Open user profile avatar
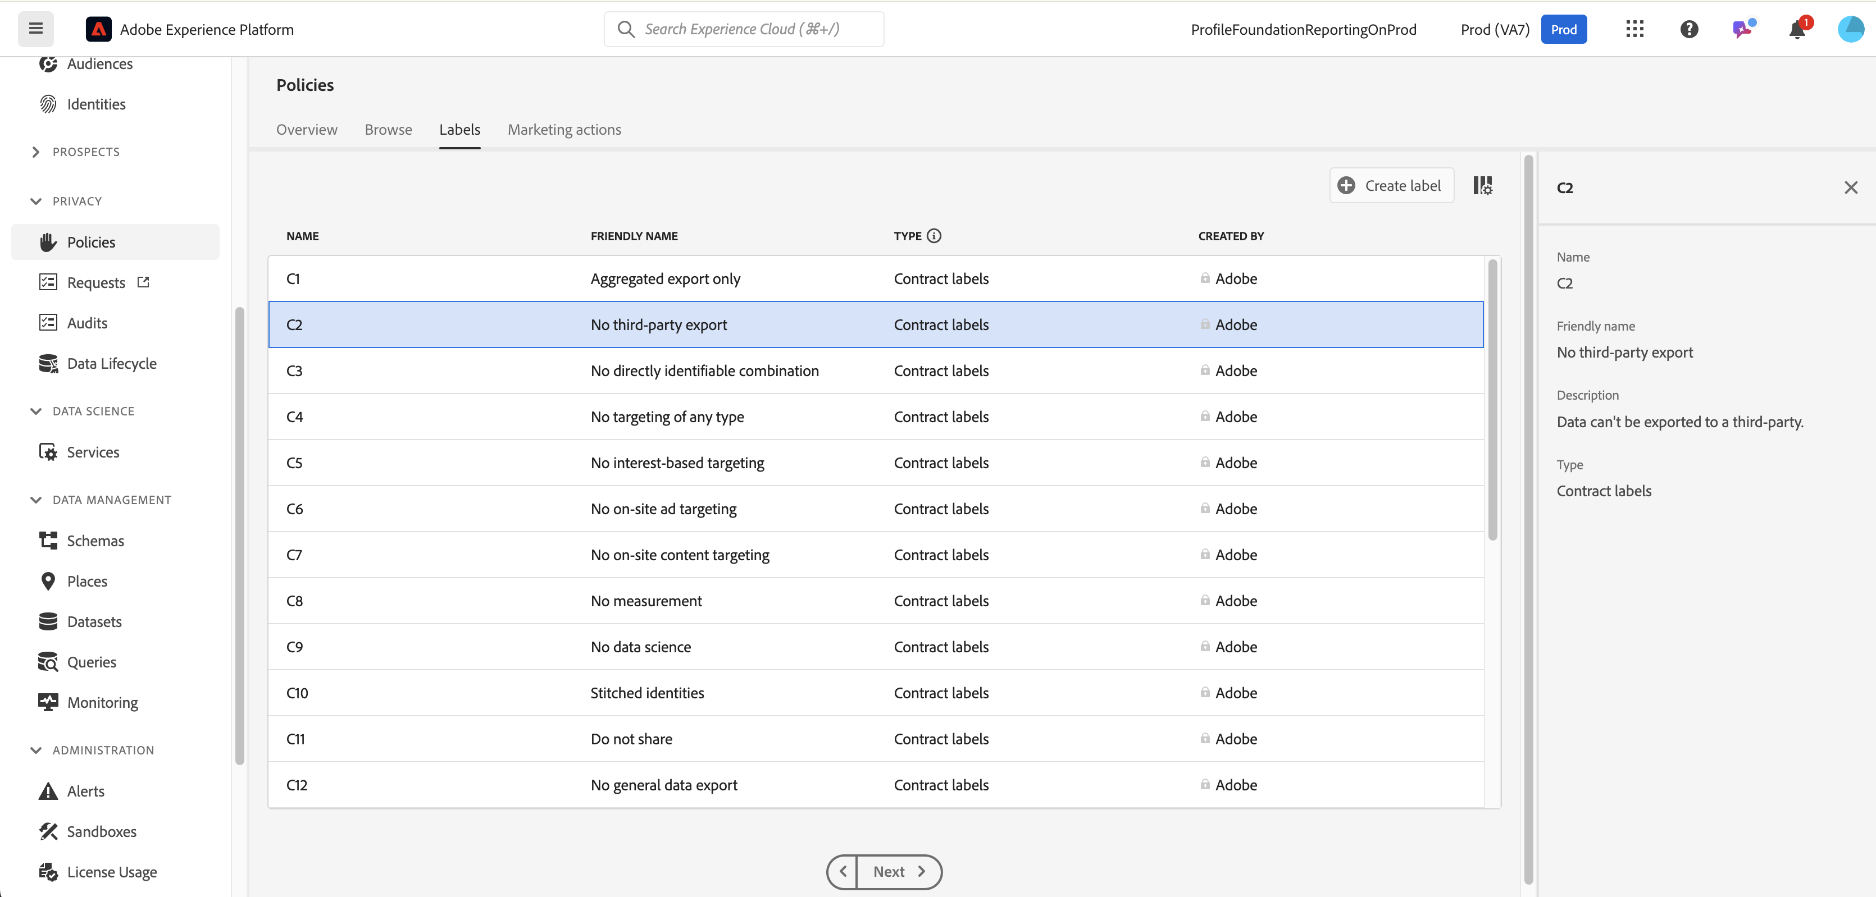 click(x=1850, y=29)
